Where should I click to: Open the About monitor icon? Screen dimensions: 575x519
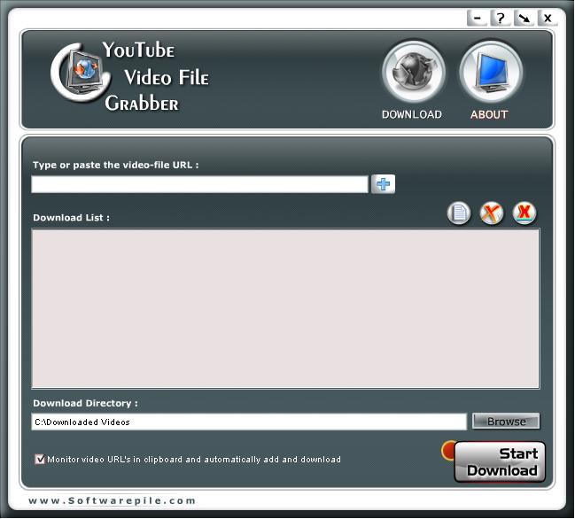(x=491, y=72)
